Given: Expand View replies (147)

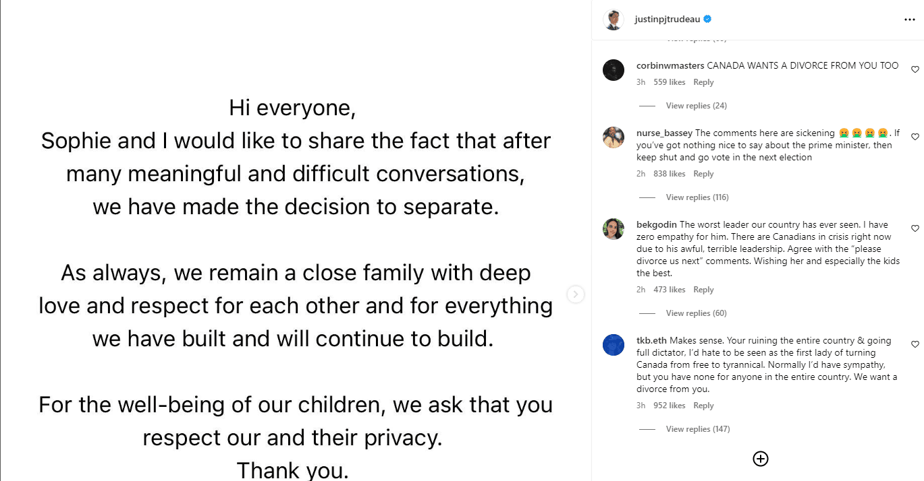Looking at the screenshot, I should pyautogui.click(x=698, y=429).
